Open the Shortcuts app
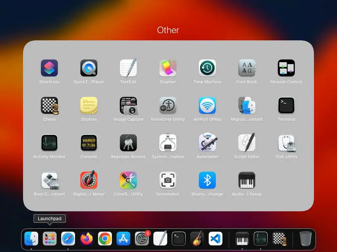Image resolution: width=337 pixels, height=252 pixels. (x=49, y=68)
